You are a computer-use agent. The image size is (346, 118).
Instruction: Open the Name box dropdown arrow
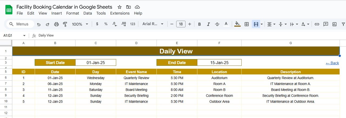(24, 35)
